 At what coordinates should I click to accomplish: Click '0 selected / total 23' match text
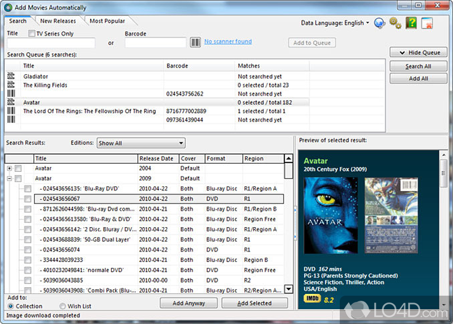263,85
